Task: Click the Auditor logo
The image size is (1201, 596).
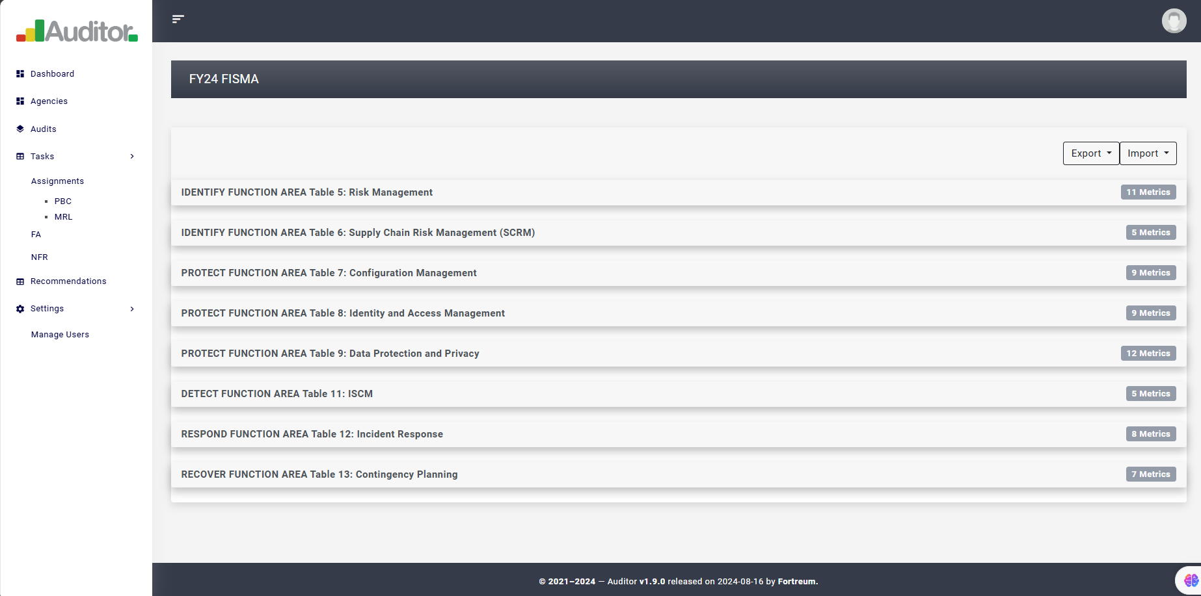Action: click(77, 31)
